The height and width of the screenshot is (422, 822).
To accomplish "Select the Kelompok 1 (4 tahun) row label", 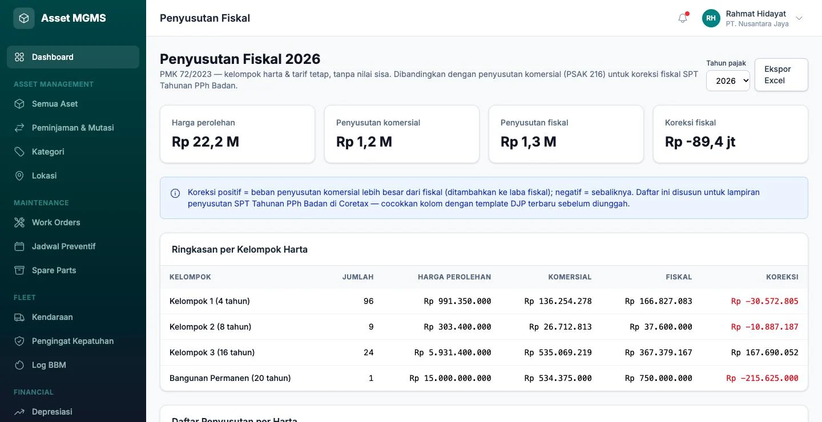I will tap(209, 301).
